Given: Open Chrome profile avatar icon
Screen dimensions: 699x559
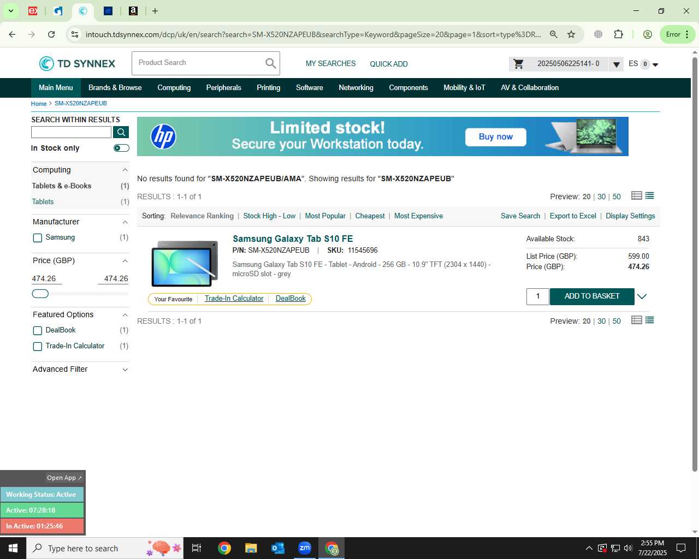Looking at the screenshot, I should pos(648,34).
